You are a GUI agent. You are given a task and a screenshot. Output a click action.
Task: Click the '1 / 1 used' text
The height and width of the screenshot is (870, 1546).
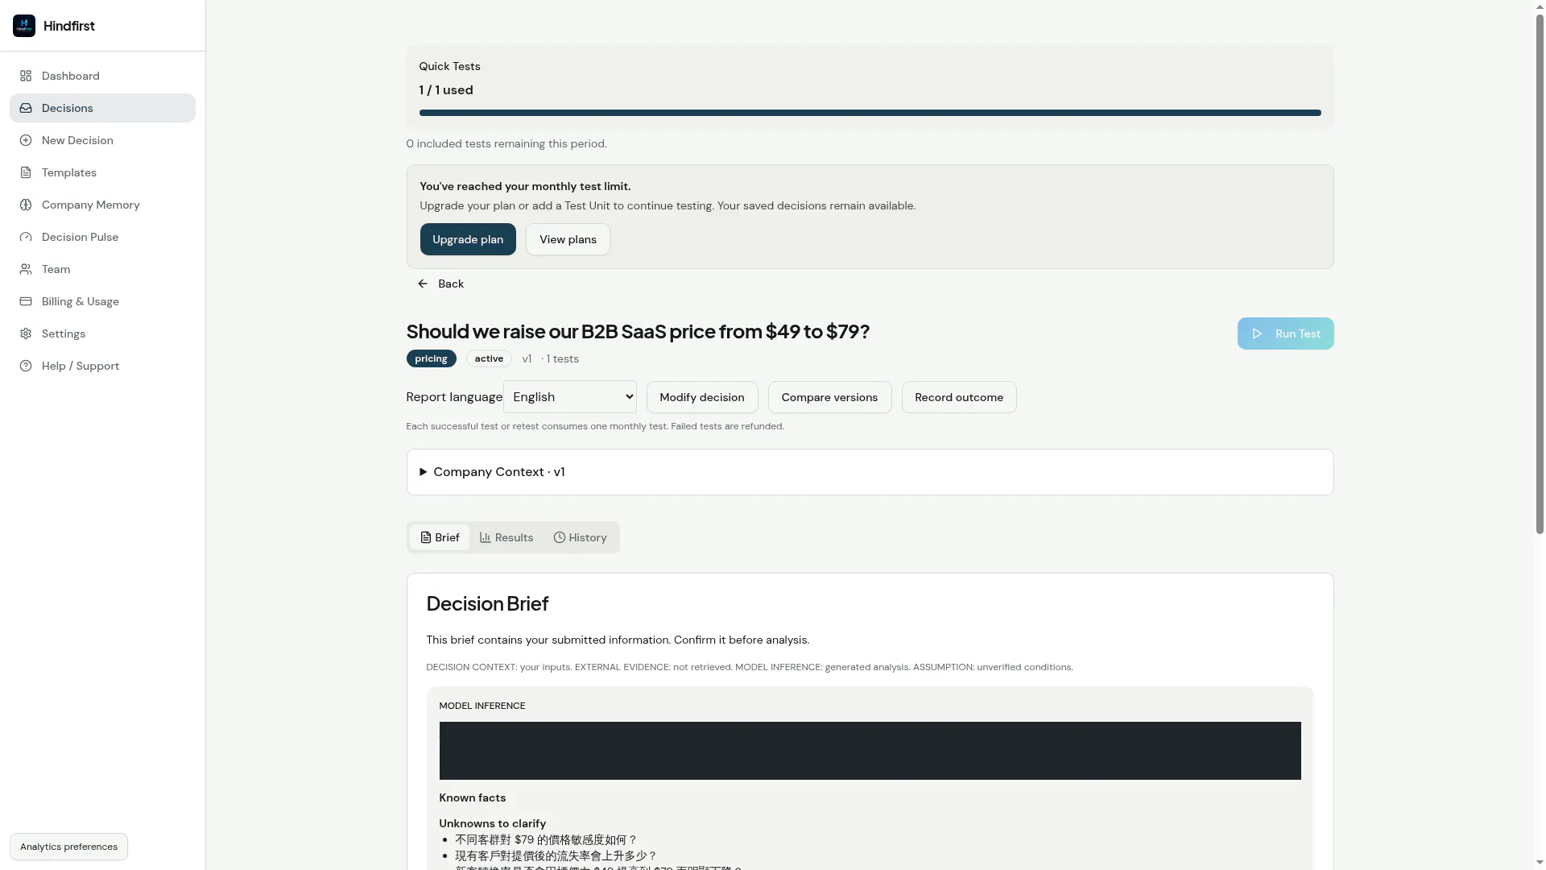[446, 90]
